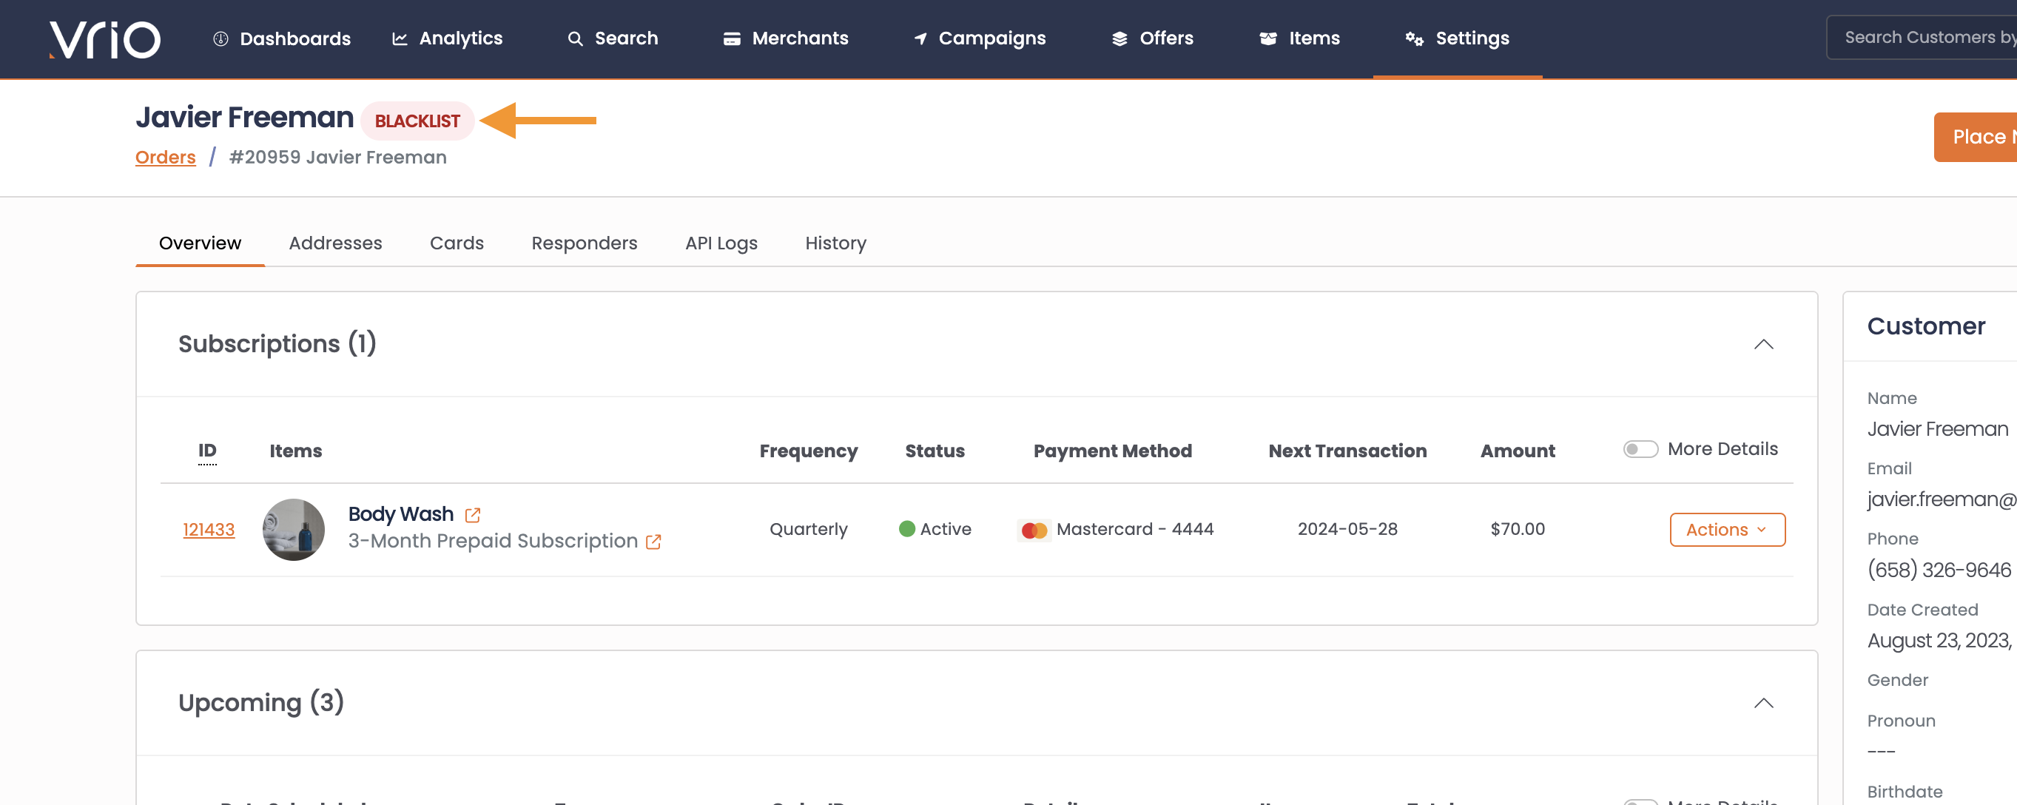The width and height of the screenshot is (2017, 805).
Task: Click the Offers layers icon
Action: click(1119, 38)
